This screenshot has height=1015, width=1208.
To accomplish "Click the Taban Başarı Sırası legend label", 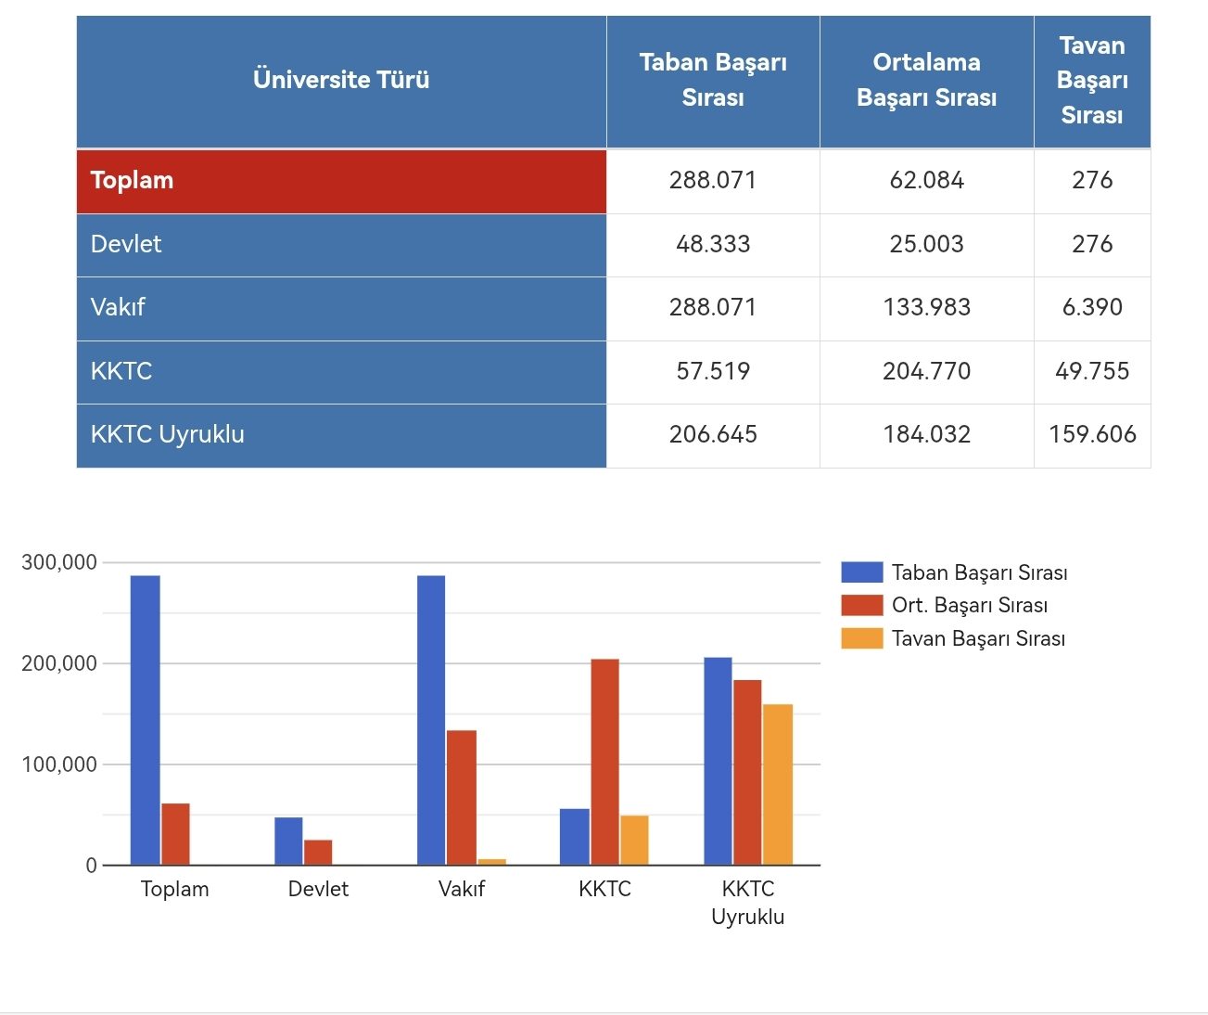I will 980,572.
